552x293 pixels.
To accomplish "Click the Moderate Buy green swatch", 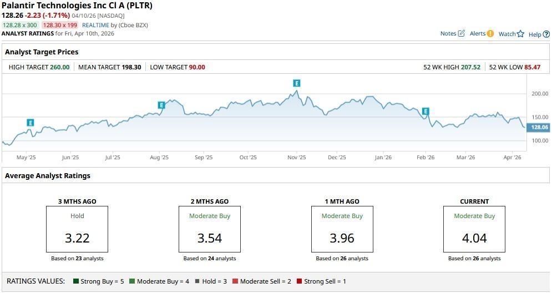I will (x=132, y=281).
